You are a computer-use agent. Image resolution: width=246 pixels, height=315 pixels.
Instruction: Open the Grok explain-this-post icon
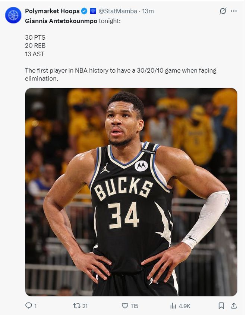(223, 11)
